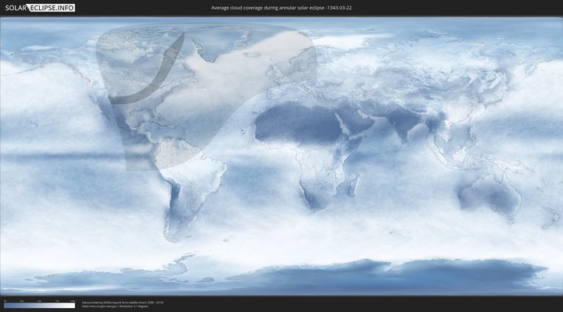This screenshot has width=563, height=312.
Task: Click the NASA Aqua & Terra data credit
Action: (x=122, y=301)
